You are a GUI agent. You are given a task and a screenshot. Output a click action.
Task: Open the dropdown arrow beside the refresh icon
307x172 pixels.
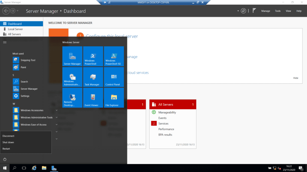point(238,11)
